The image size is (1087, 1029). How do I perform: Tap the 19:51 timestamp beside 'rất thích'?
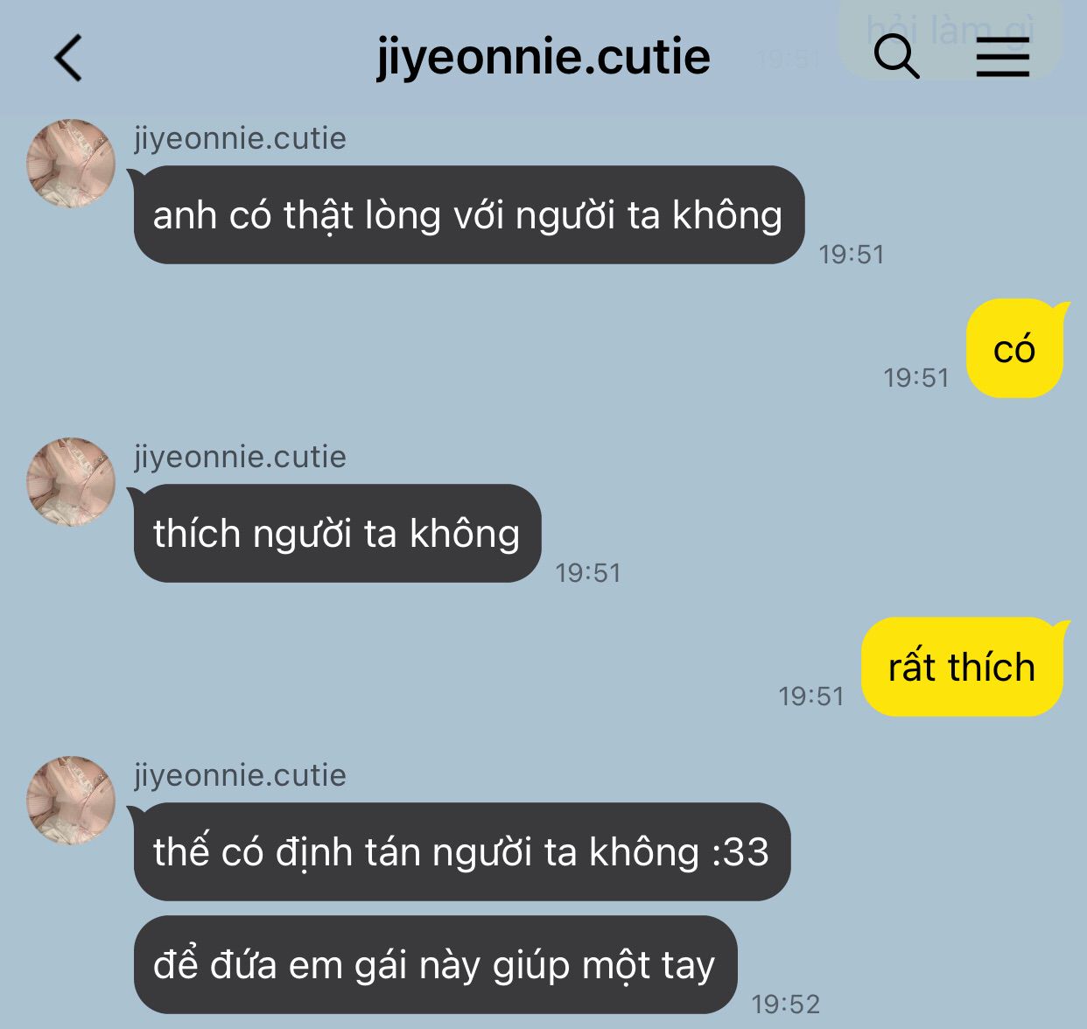tap(811, 696)
